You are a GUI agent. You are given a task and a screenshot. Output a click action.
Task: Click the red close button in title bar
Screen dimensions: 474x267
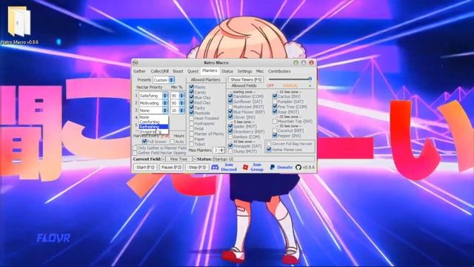(311, 62)
